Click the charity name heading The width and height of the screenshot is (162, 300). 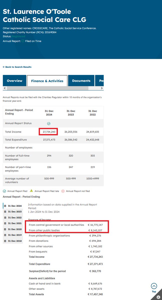(44, 15)
